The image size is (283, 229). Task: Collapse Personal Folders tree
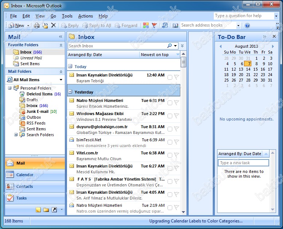tap(10, 88)
